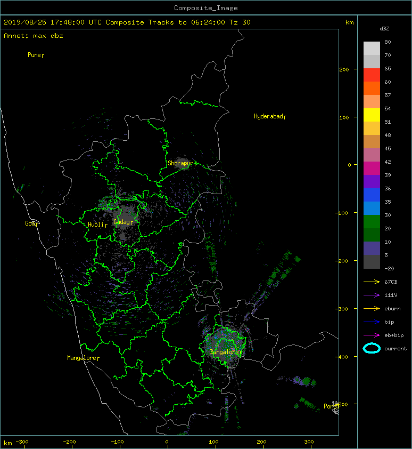Click the 'Annot: max dbz' annotation label
Screen dimensions: 412x449
[x=34, y=36]
